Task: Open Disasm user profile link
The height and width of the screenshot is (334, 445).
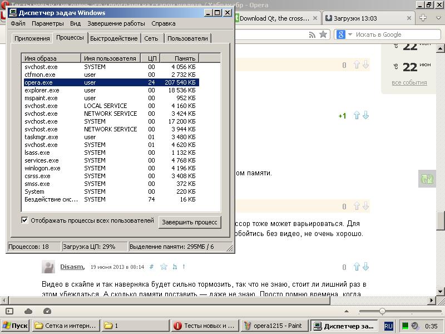Action: pyautogui.click(x=72, y=267)
